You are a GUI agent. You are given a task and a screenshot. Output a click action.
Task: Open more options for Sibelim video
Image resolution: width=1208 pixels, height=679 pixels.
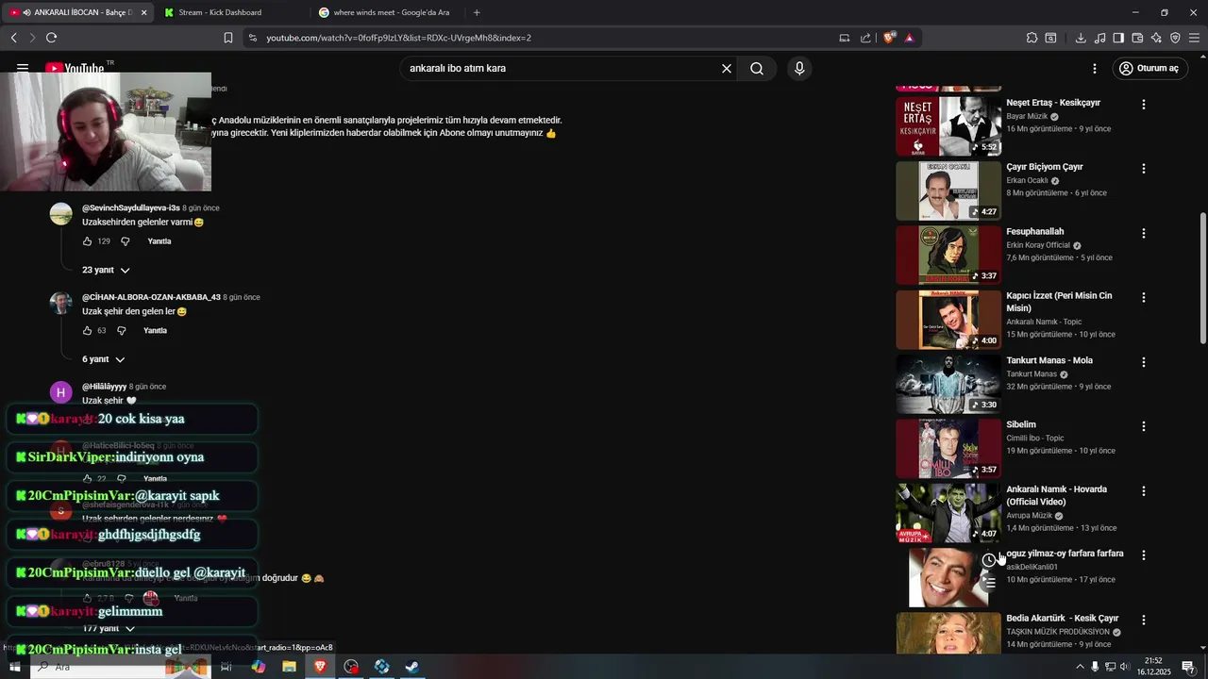[x=1144, y=426]
